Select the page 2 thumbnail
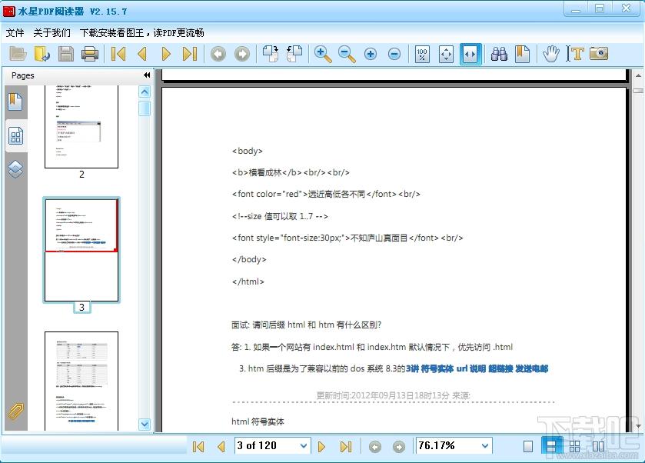Screen dimensions: 645x463 point(81,127)
